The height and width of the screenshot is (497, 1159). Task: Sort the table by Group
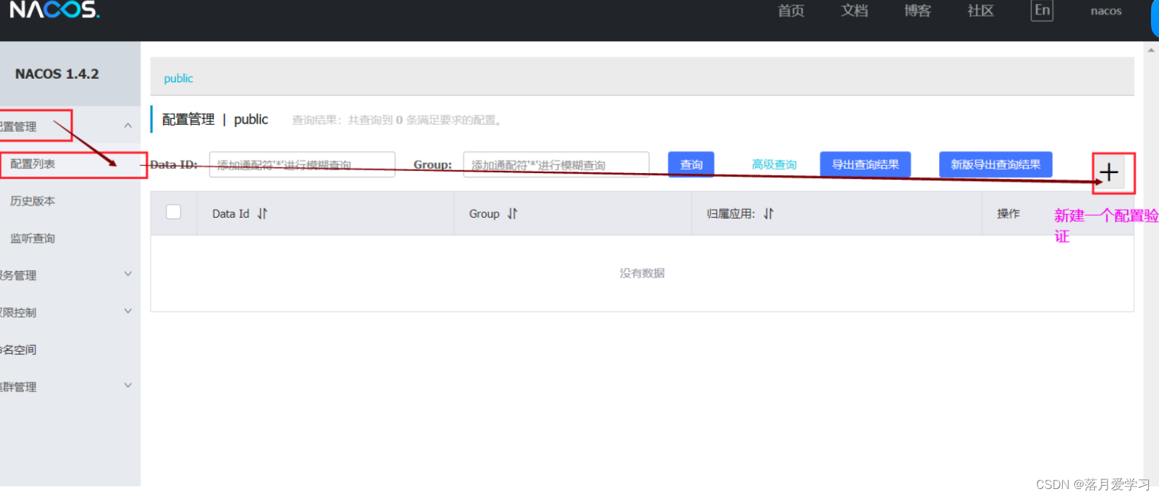[x=512, y=214]
